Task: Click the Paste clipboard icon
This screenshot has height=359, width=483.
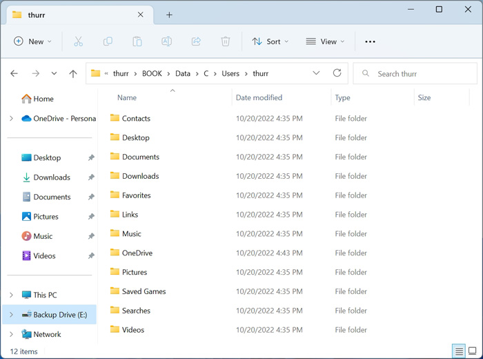Action: pos(137,41)
